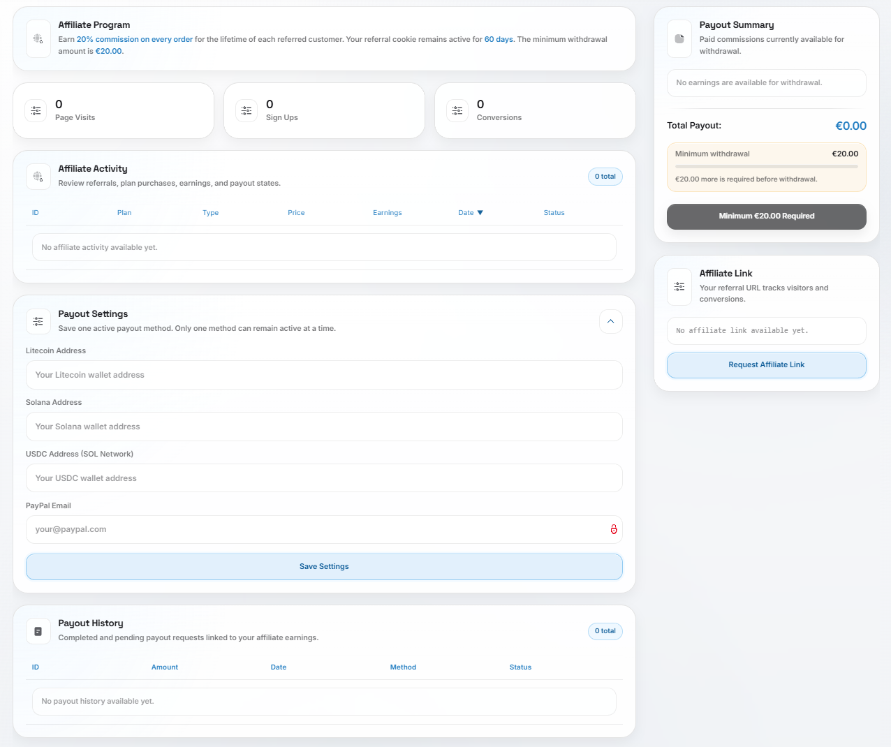
Task: Click the red icon in PayPal email field
Action: [x=614, y=529]
